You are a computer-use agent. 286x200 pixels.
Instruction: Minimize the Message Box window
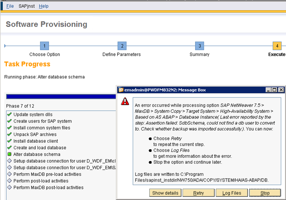coord(268,90)
